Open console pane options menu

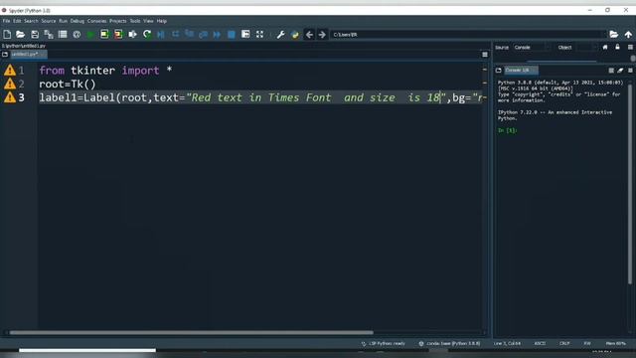coord(630,71)
